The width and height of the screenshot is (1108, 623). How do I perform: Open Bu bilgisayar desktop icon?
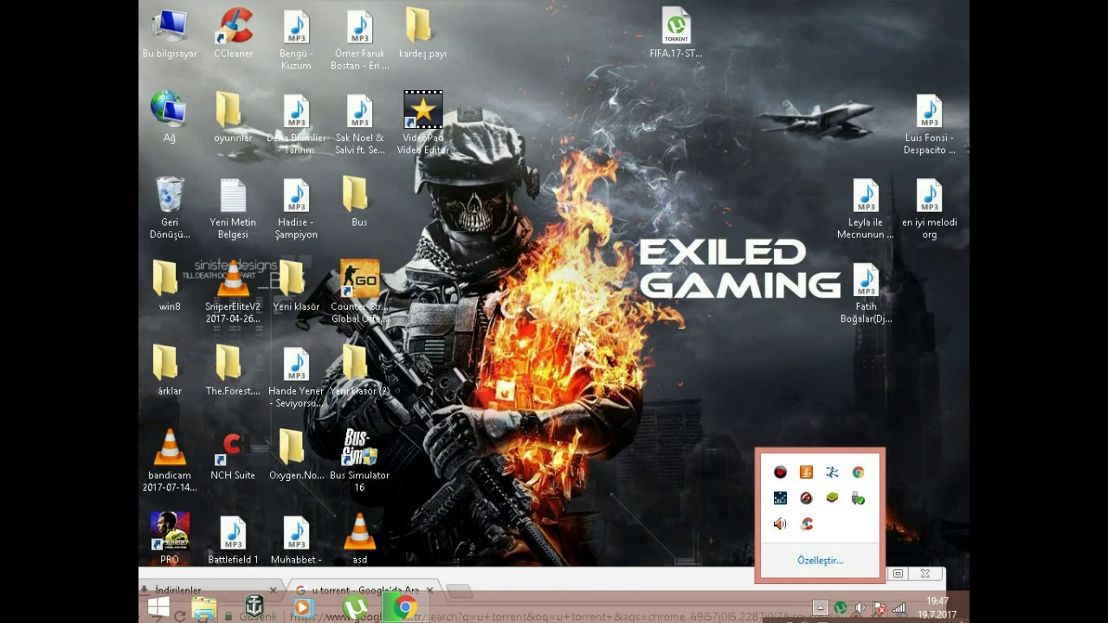170,35
